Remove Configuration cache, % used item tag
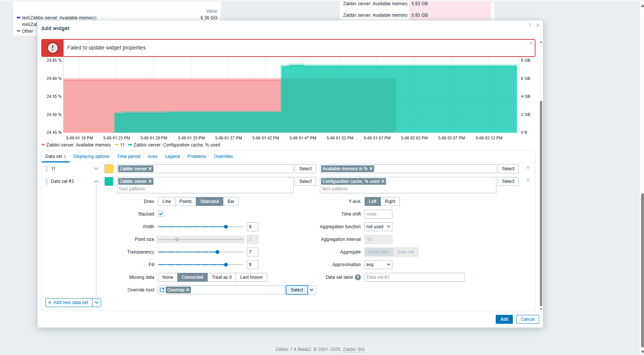The width and height of the screenshot is (644, 355). click(383, 181)
